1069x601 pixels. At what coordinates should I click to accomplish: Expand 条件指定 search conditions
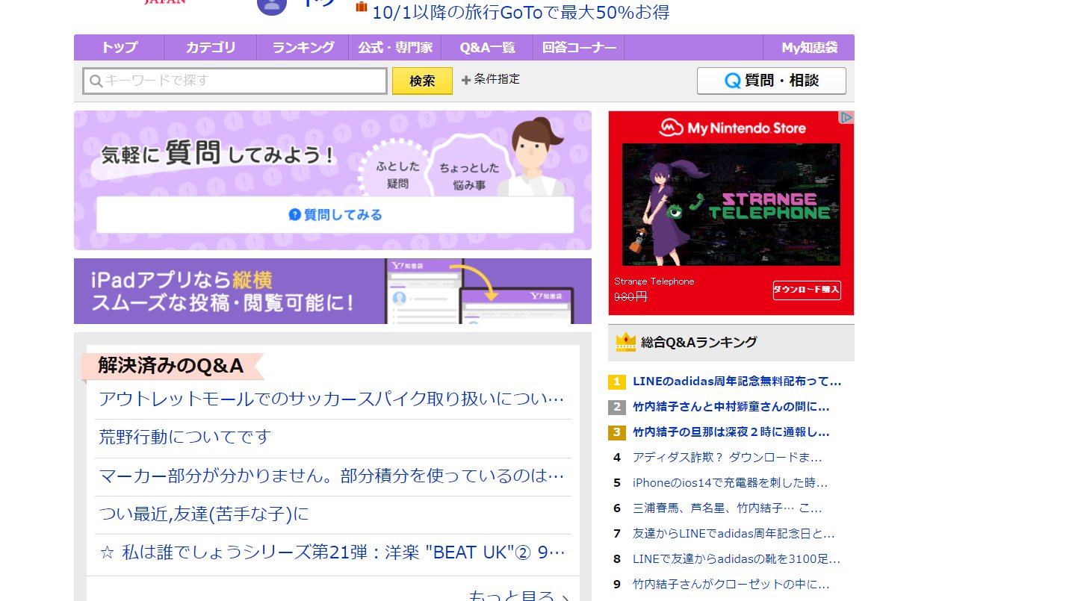pos(491,79)
